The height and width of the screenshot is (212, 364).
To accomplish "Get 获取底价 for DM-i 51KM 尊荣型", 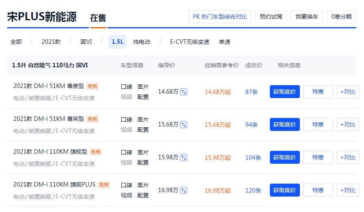I will [284, 125].
